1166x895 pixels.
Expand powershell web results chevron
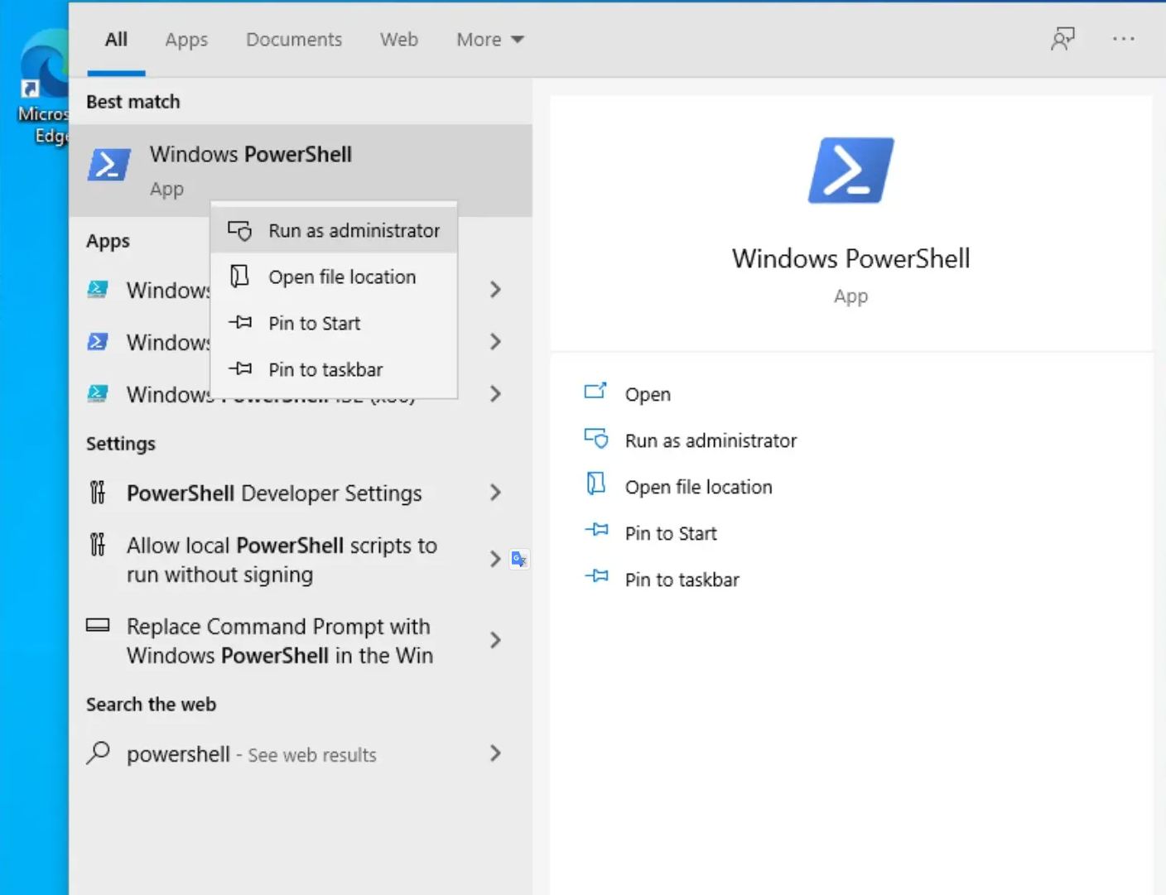[x=495, y=753]
